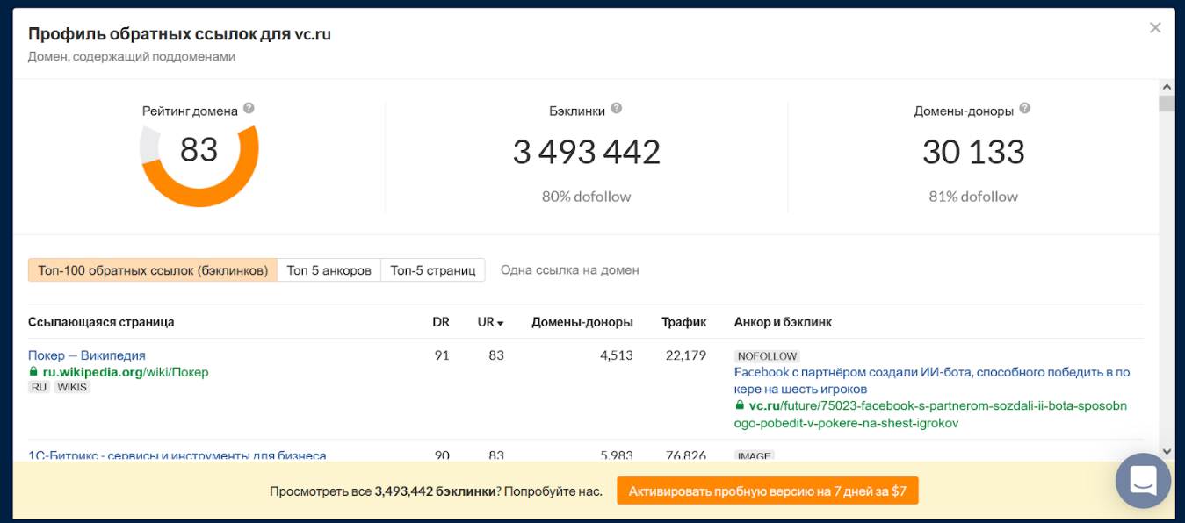Click backlinks count 3 493 442
1185x523 pixels.
[x=587, y=153]
